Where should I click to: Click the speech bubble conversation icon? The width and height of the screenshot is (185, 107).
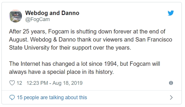[12, 97]
